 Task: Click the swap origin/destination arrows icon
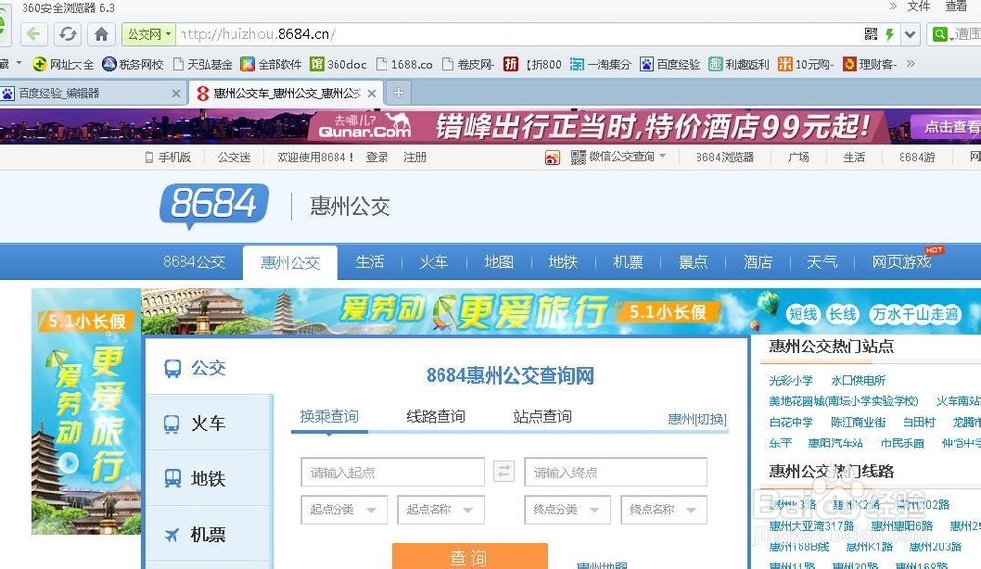click(x=503, y=471)
